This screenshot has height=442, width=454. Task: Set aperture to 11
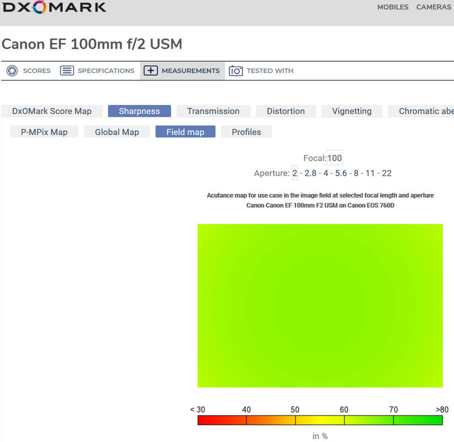point(370,173)
